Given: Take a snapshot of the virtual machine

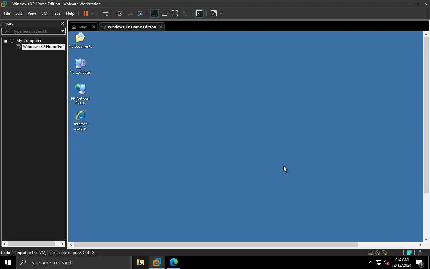Looking at the screenshot, I should (120, 13).
